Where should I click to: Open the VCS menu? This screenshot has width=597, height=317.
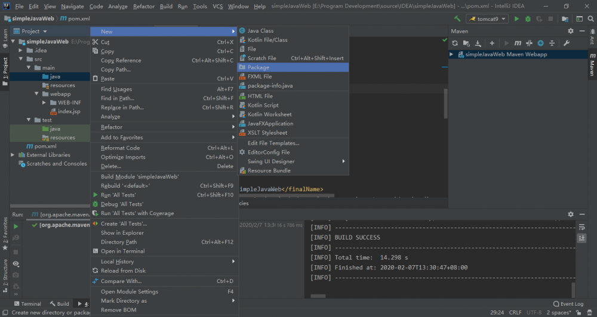(x=218, y=7)
